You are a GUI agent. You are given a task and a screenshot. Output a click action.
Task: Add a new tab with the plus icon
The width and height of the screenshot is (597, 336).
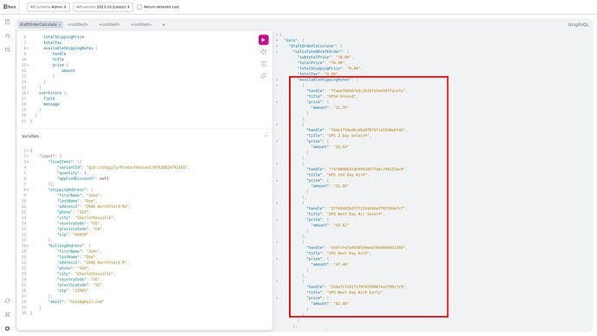tap(164, 24)
